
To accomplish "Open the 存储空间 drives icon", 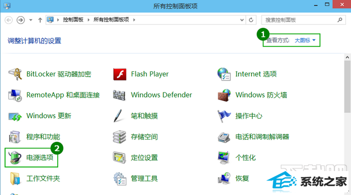I will (119, 137).
